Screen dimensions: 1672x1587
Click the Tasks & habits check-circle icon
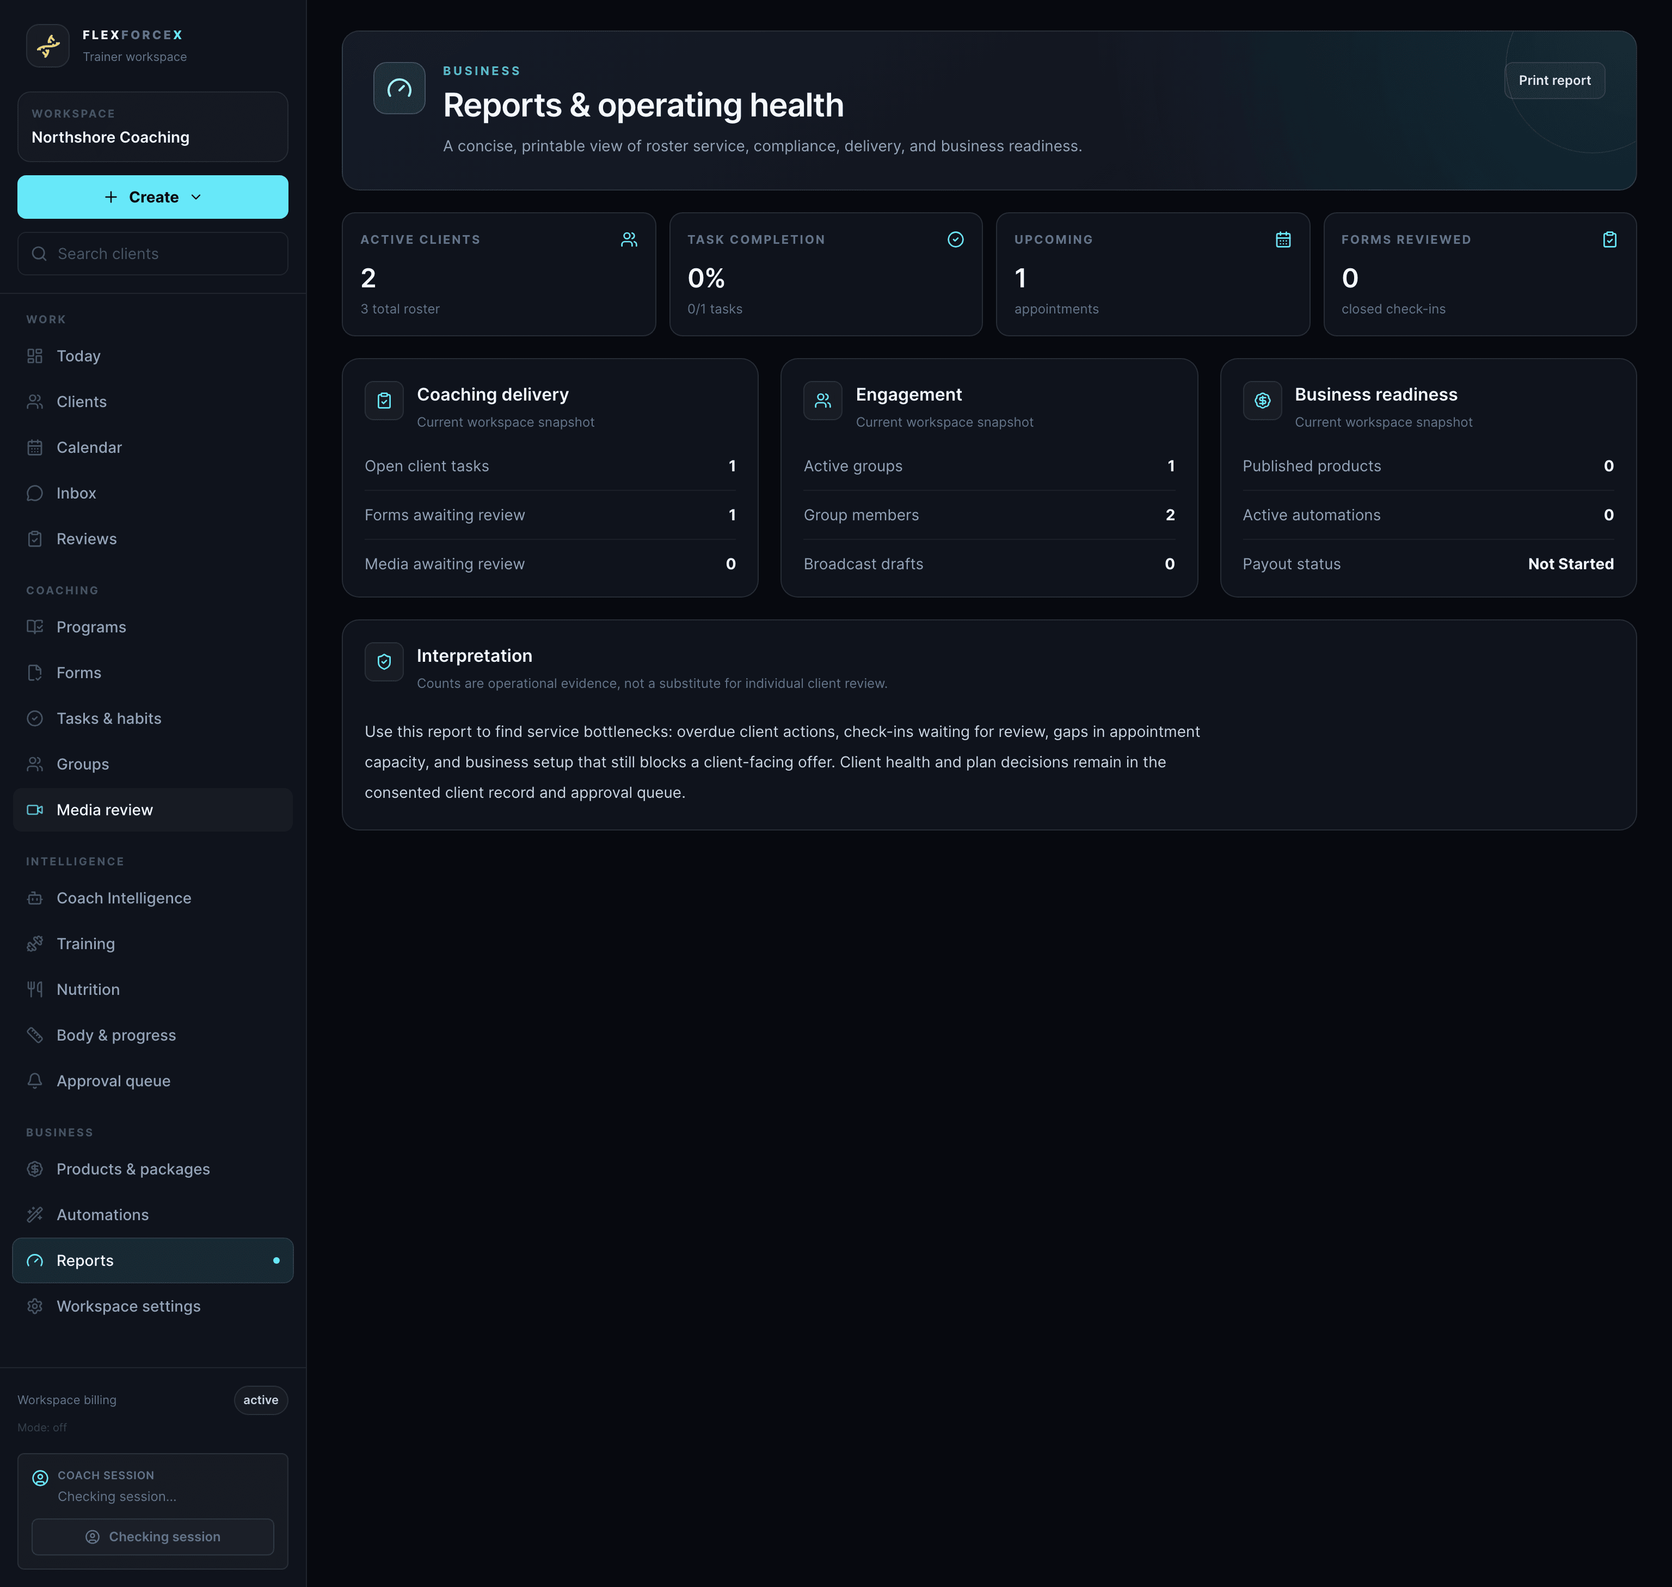pyautogui.click(x=35, y=718)
